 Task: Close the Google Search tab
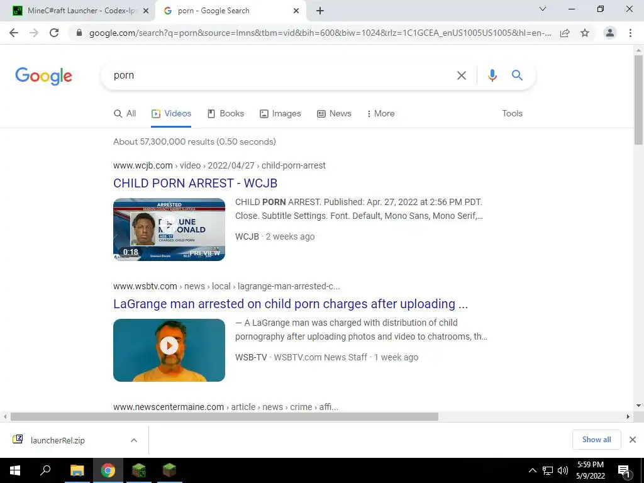tap(296, 11)
